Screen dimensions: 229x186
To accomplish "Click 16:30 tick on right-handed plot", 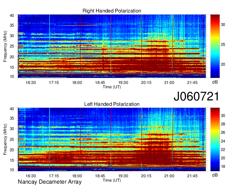I will pos(31,83).
